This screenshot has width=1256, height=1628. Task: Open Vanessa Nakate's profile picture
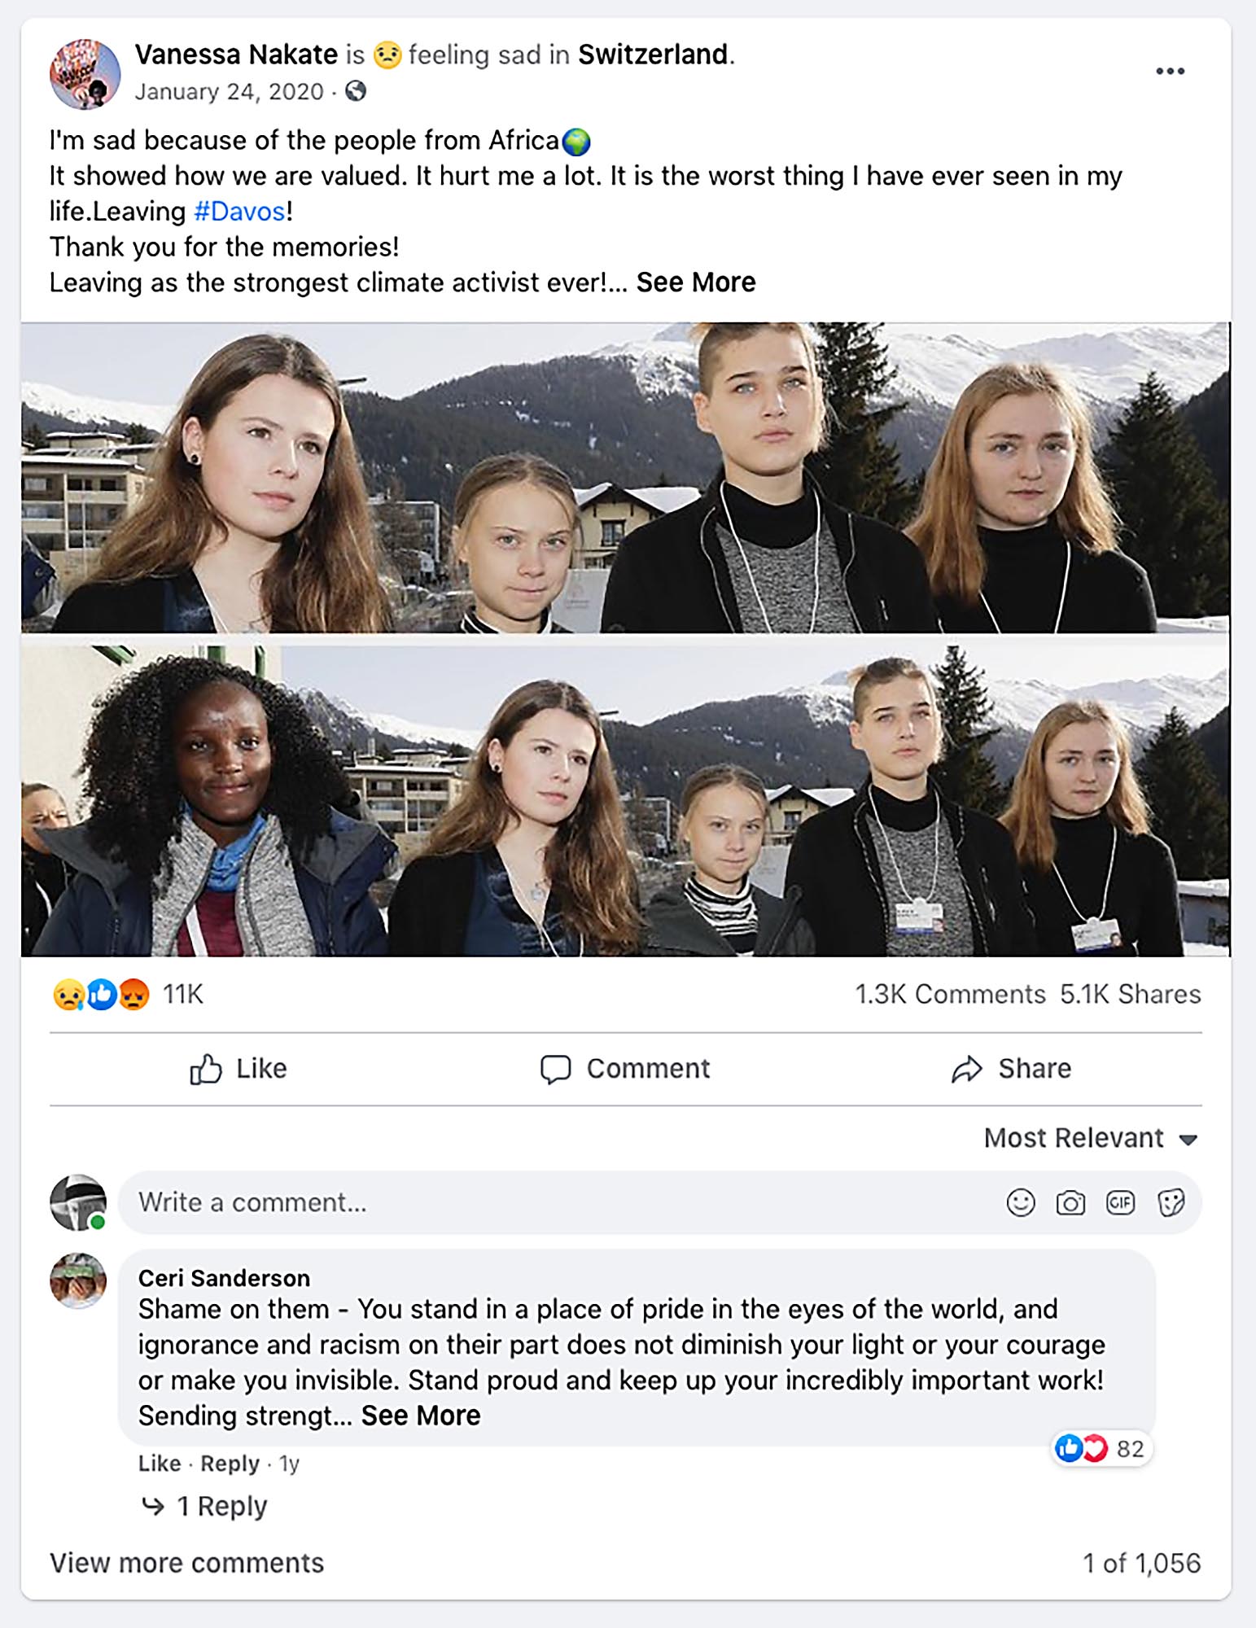pos(85,74)
